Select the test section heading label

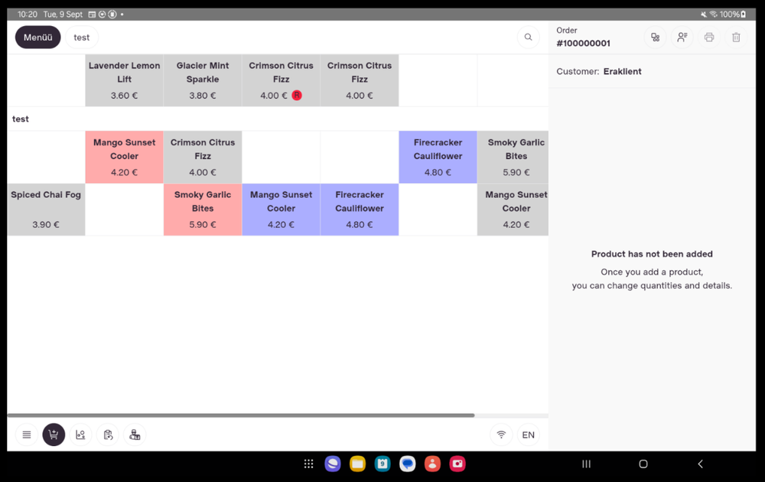click(x=21, y=119)
